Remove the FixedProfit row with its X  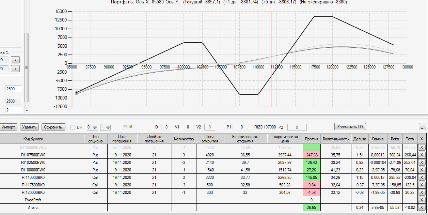click(422, 200)
